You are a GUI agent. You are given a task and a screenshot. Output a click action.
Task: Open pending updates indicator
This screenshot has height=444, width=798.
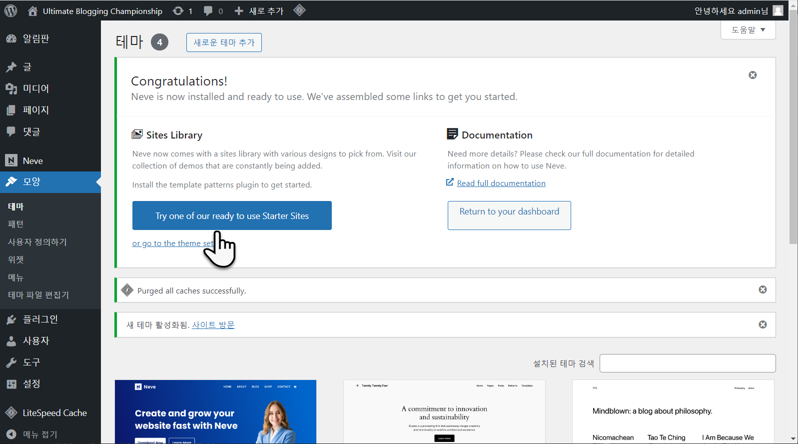[182, 11]
